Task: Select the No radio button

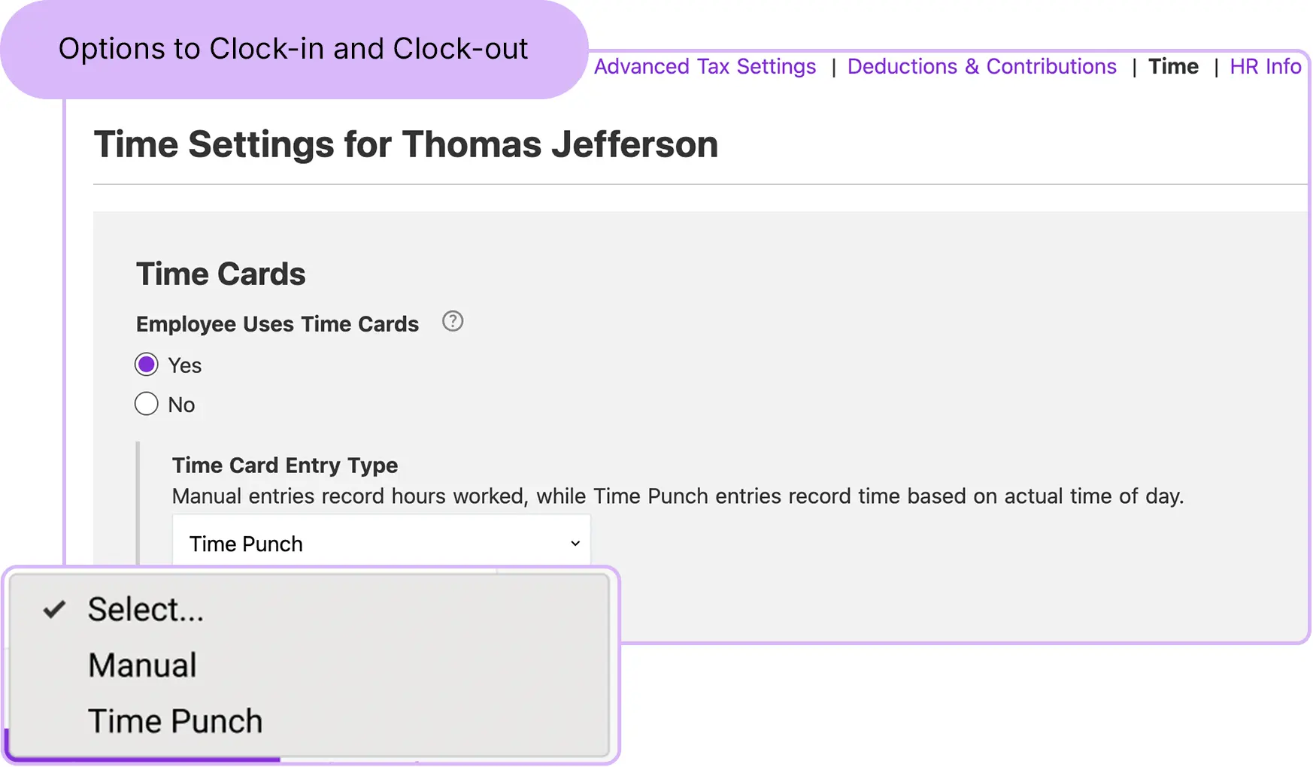Action: (147, 404)
